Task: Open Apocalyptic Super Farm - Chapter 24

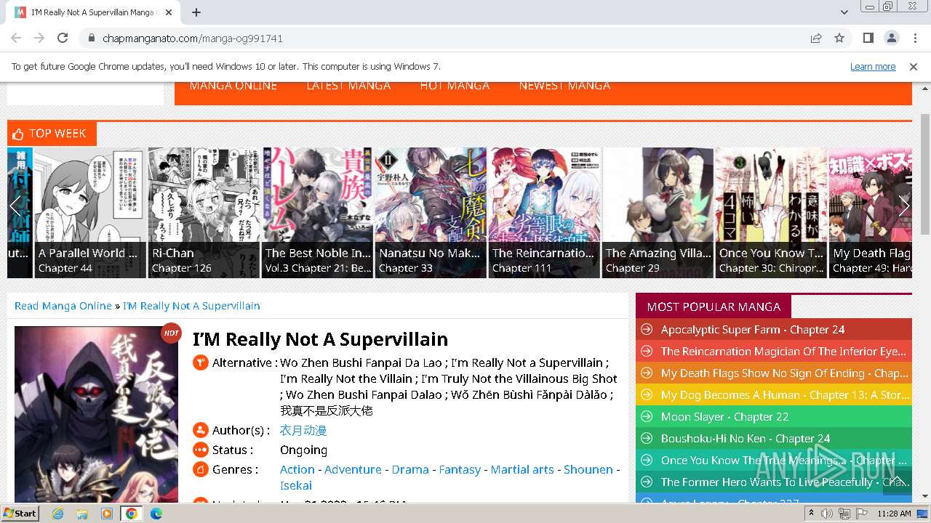Action: [x=753, y=329]
